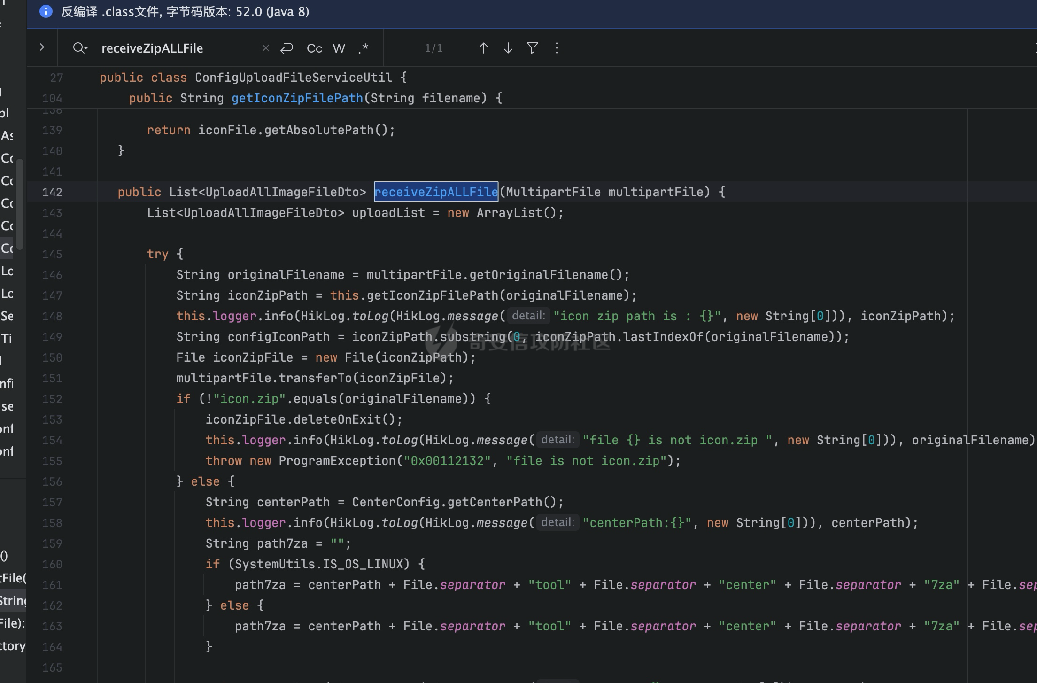Toggle Match Case (Cc) option
The height and width of the screenshot is (683, 1037).
click(314, 48)
